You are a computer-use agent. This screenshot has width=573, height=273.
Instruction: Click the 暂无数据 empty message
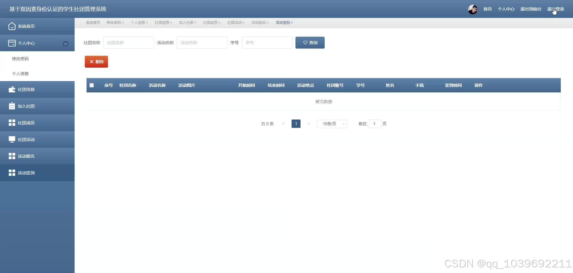click(x=324, y=102)
